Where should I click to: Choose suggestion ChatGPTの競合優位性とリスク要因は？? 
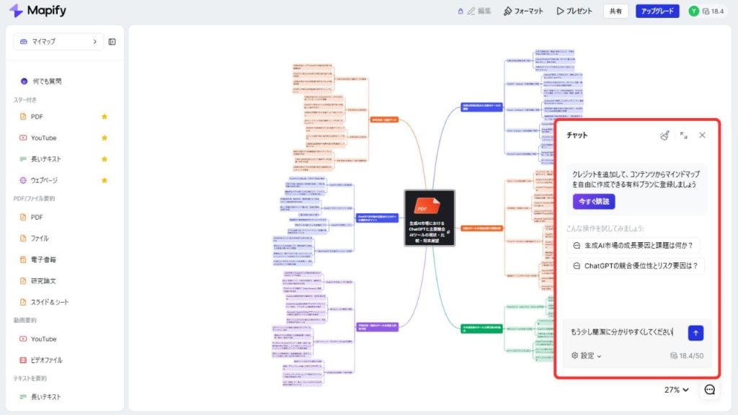636,266
